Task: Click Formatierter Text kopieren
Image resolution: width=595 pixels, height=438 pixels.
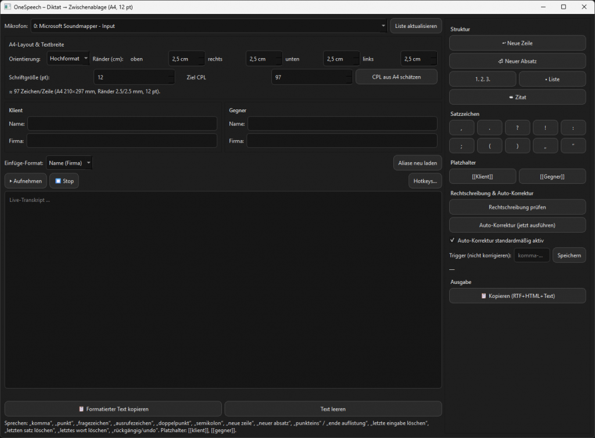Action: click(x=113, y=409)
